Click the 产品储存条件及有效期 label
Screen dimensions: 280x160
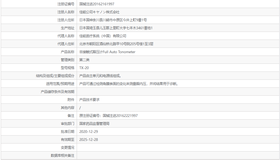[58, 92]
